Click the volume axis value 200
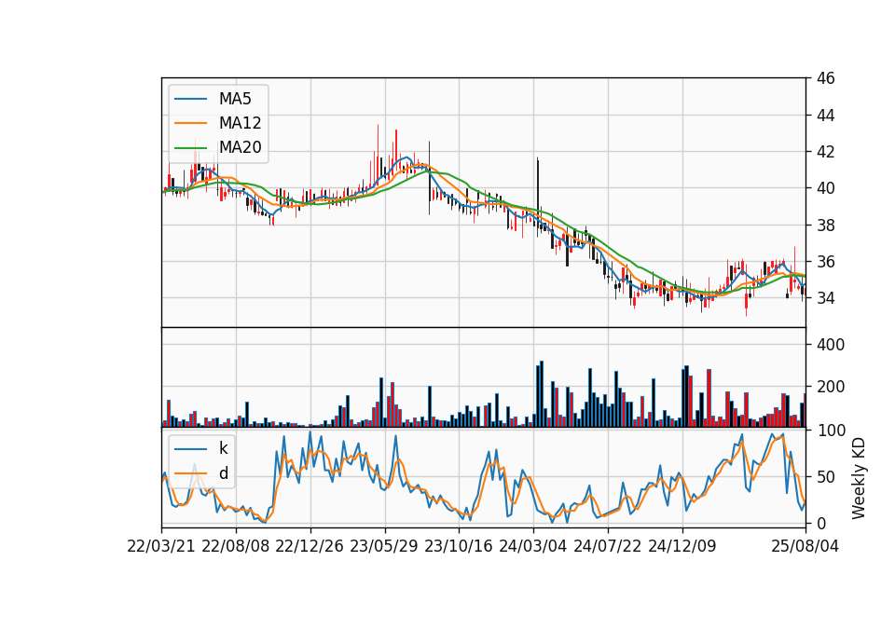The width and height of the screenshot is (895, 643). (831, 387)
